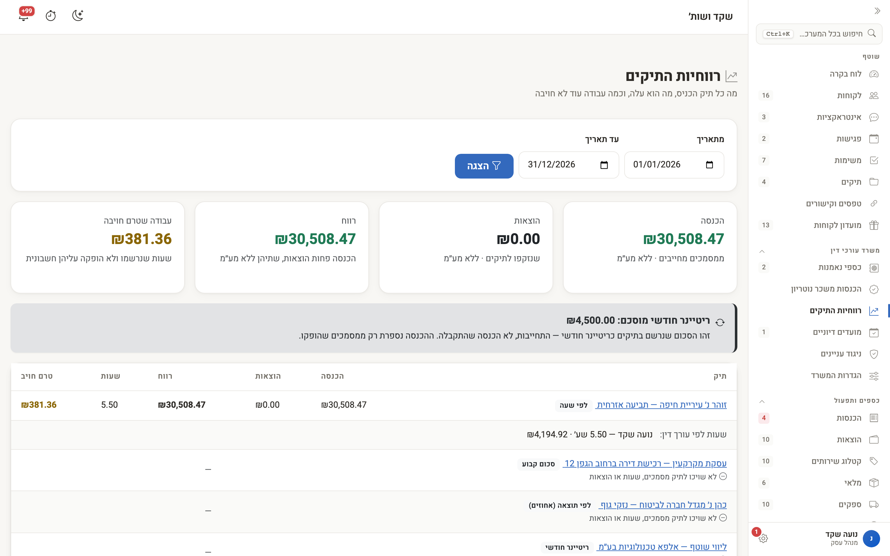Open זוהר נ' עיריית חיפה case link
The image size is (890, 556).
pyautogui.click(x=661, y=405)
